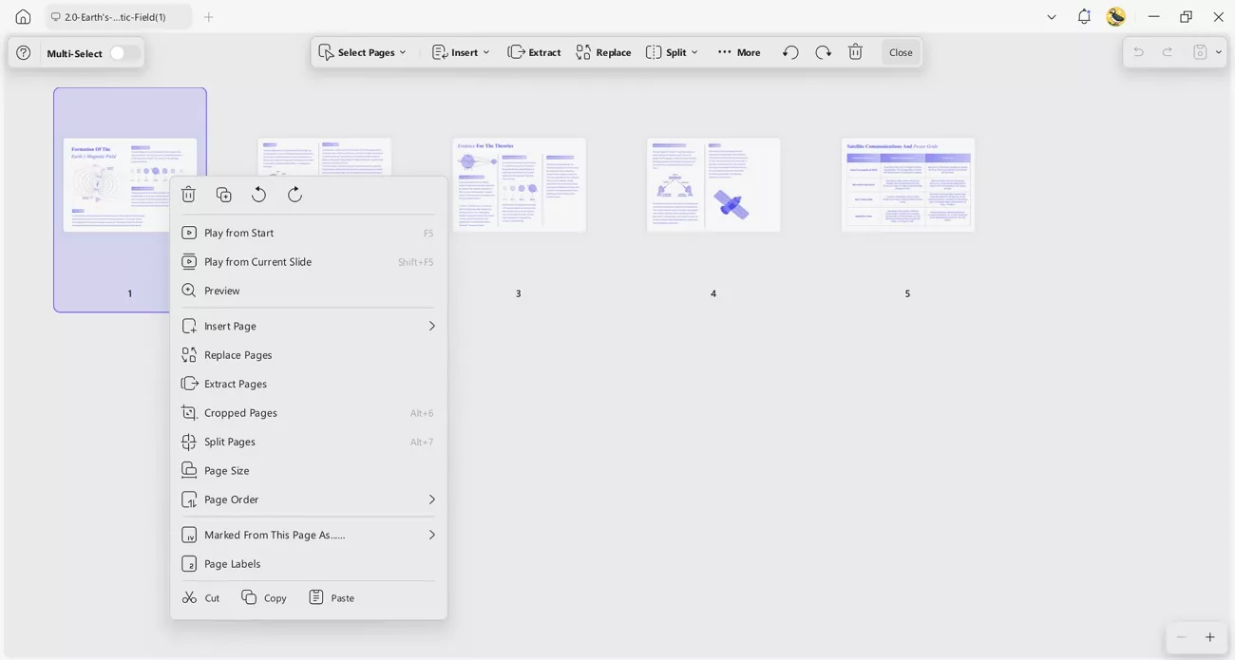Choose Page Labels from context menu
This screenshot has width=1235, height=660.
(x=232, y=563)
